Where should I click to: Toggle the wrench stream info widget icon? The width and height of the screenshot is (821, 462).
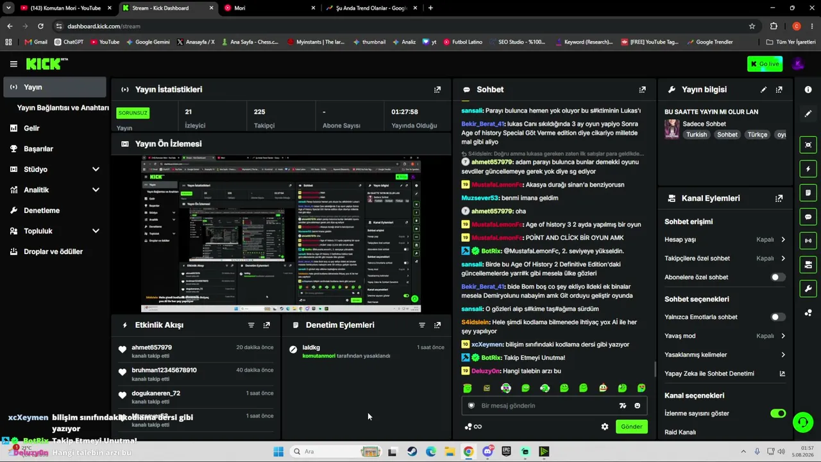pyautogui.click(x=808, y=289)
